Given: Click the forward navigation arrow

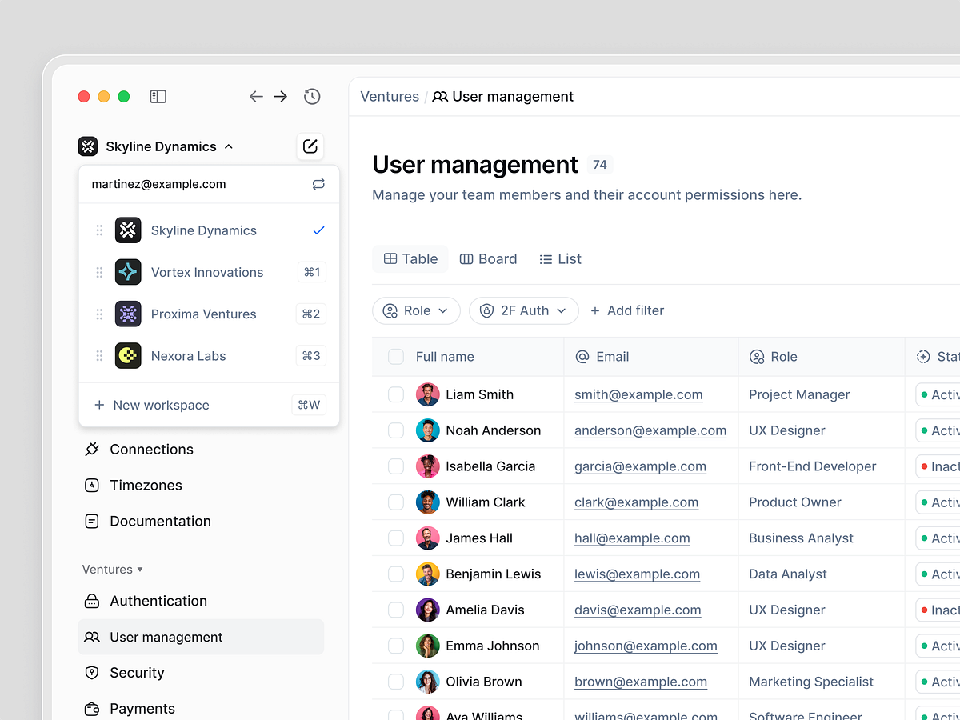Looking at the screenshot, I should (281, 97).
